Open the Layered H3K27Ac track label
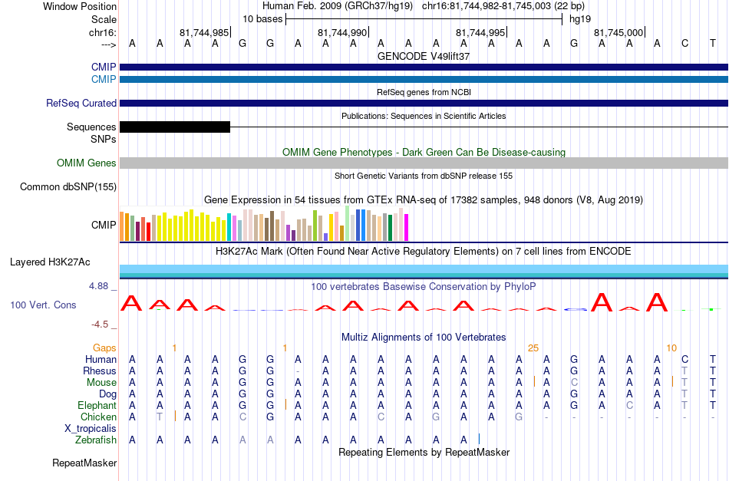 click(50, 262)
